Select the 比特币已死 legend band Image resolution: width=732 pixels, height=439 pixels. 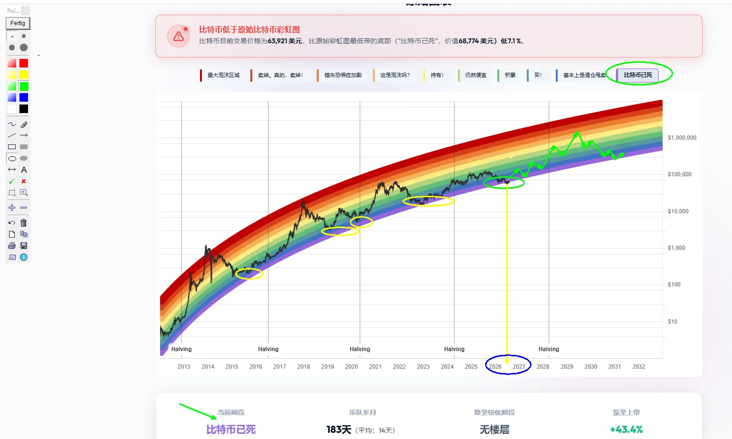(x=637, y=75)
